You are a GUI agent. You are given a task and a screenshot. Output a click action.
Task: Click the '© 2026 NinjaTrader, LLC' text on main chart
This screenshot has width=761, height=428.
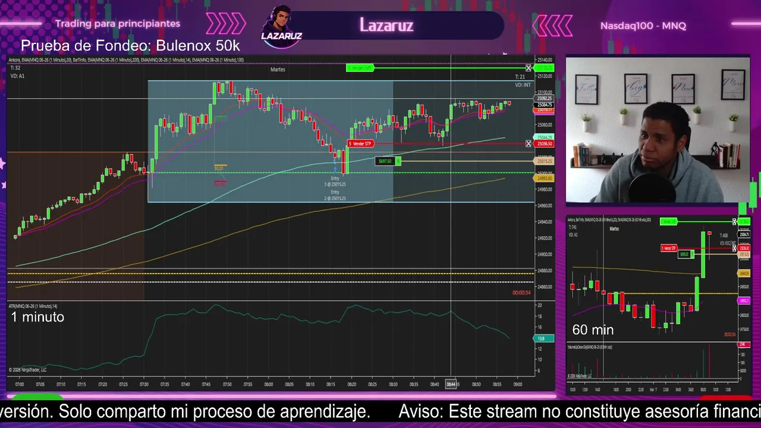click(27, 370)
